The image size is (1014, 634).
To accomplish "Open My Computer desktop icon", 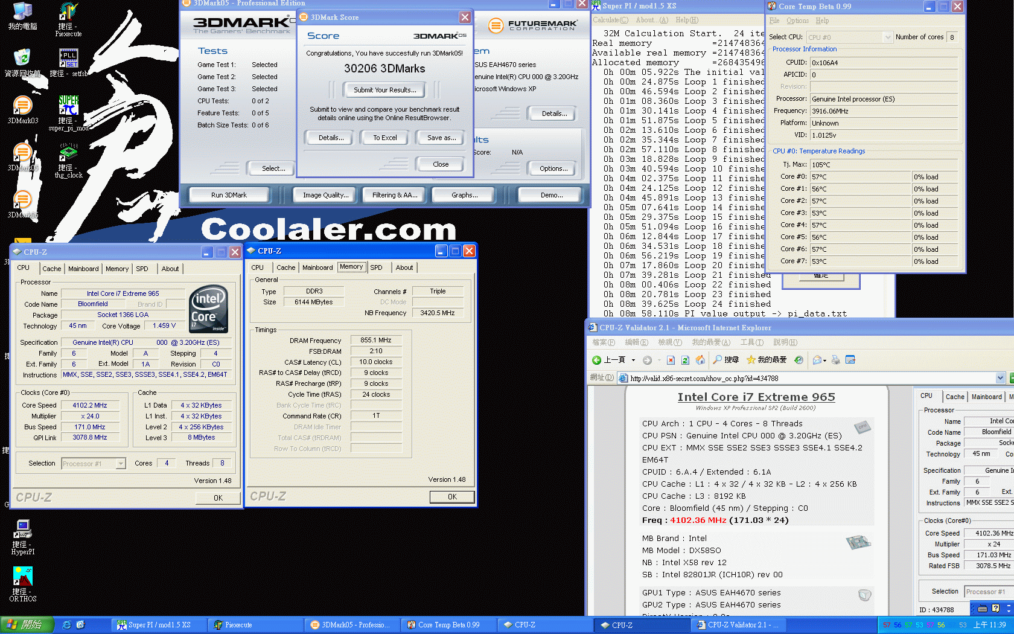I will [22, 16].
